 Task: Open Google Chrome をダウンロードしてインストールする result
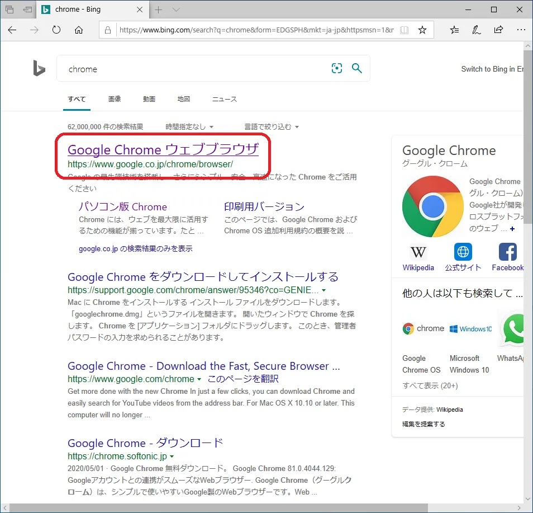click(203, 277)
